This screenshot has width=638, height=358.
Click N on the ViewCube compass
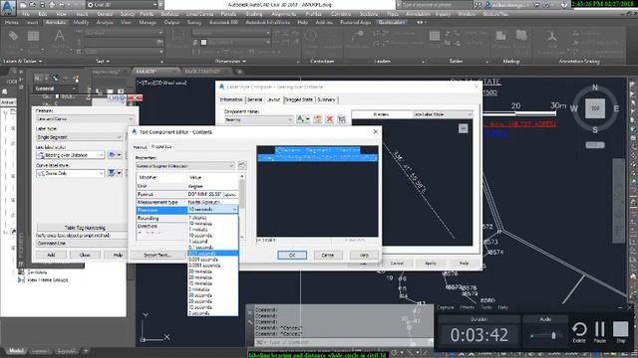point(595,88)
